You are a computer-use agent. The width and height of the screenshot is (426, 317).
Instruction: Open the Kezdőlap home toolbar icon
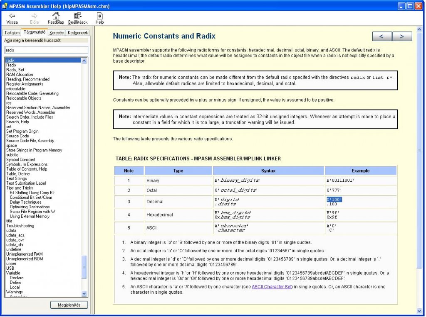pyautogui.click(x=56, y=18)
